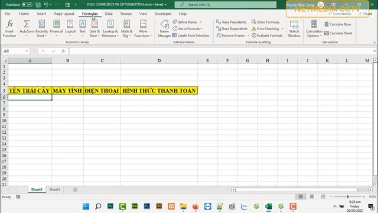Open the Insert Function dialog

coord(9,28)
